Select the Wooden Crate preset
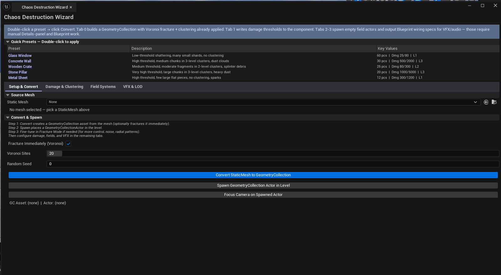The image size is (501, 275). (20, 67)
